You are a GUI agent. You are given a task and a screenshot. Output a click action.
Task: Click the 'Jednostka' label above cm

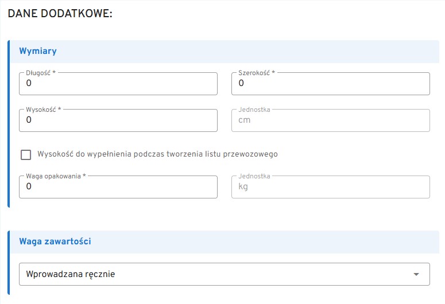254,110
